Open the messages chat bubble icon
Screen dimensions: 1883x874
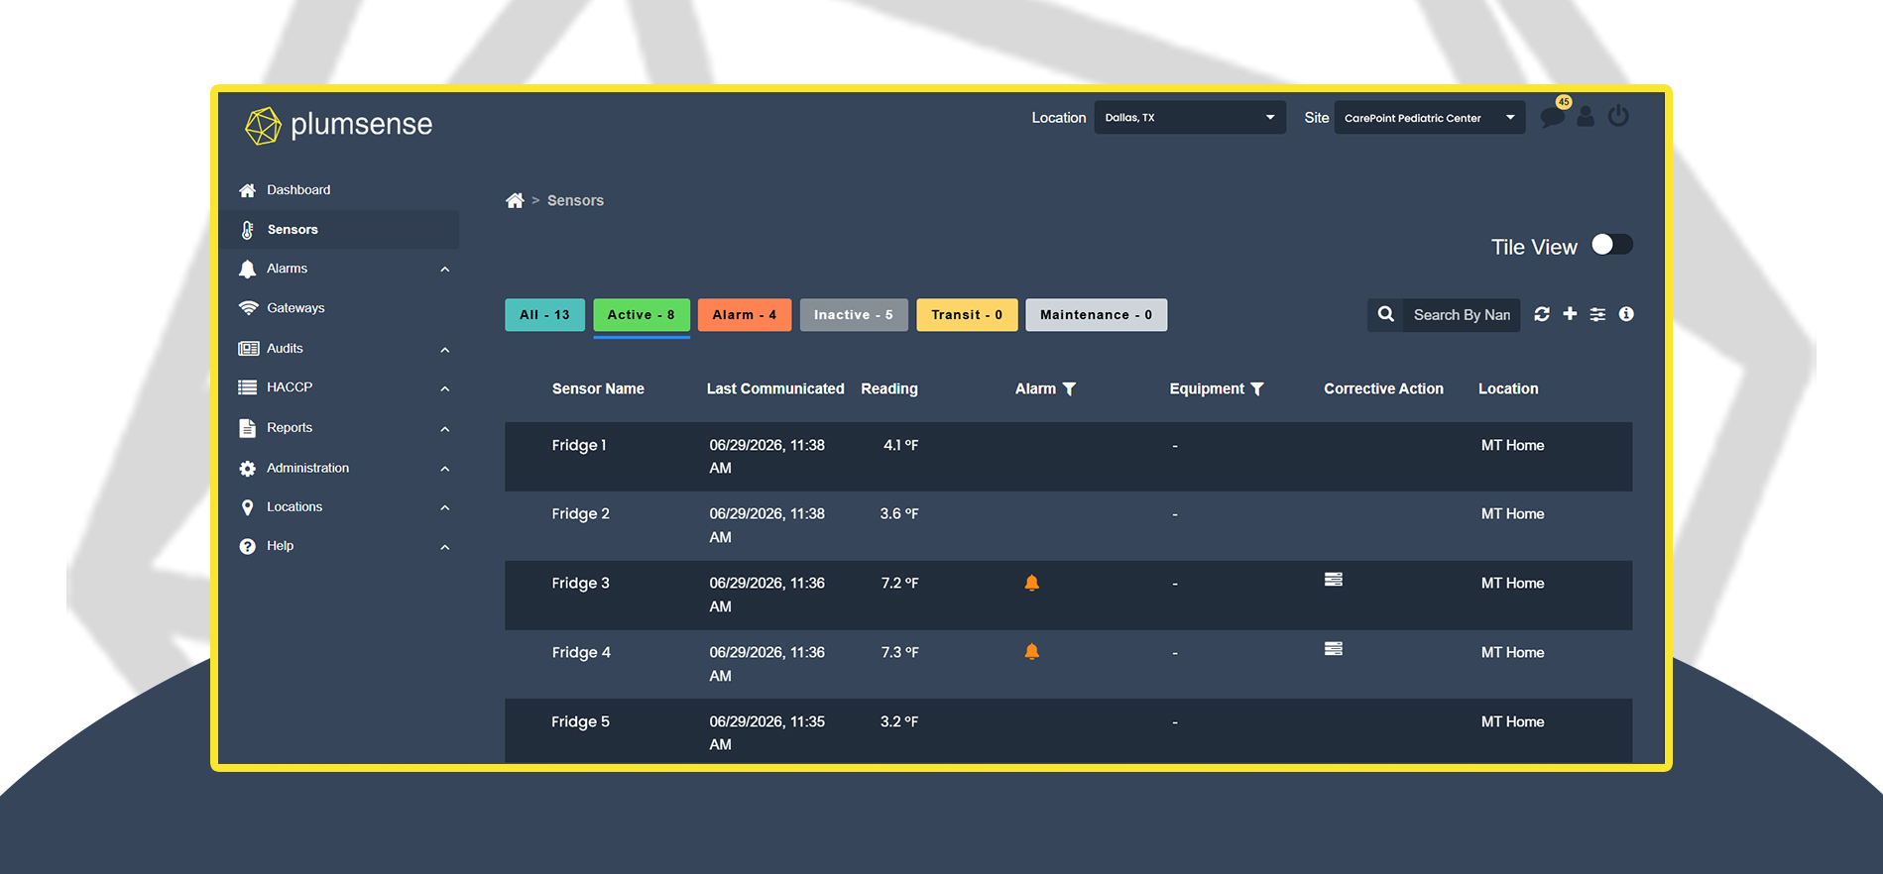pyautogui.click(x=1553, y=118)
